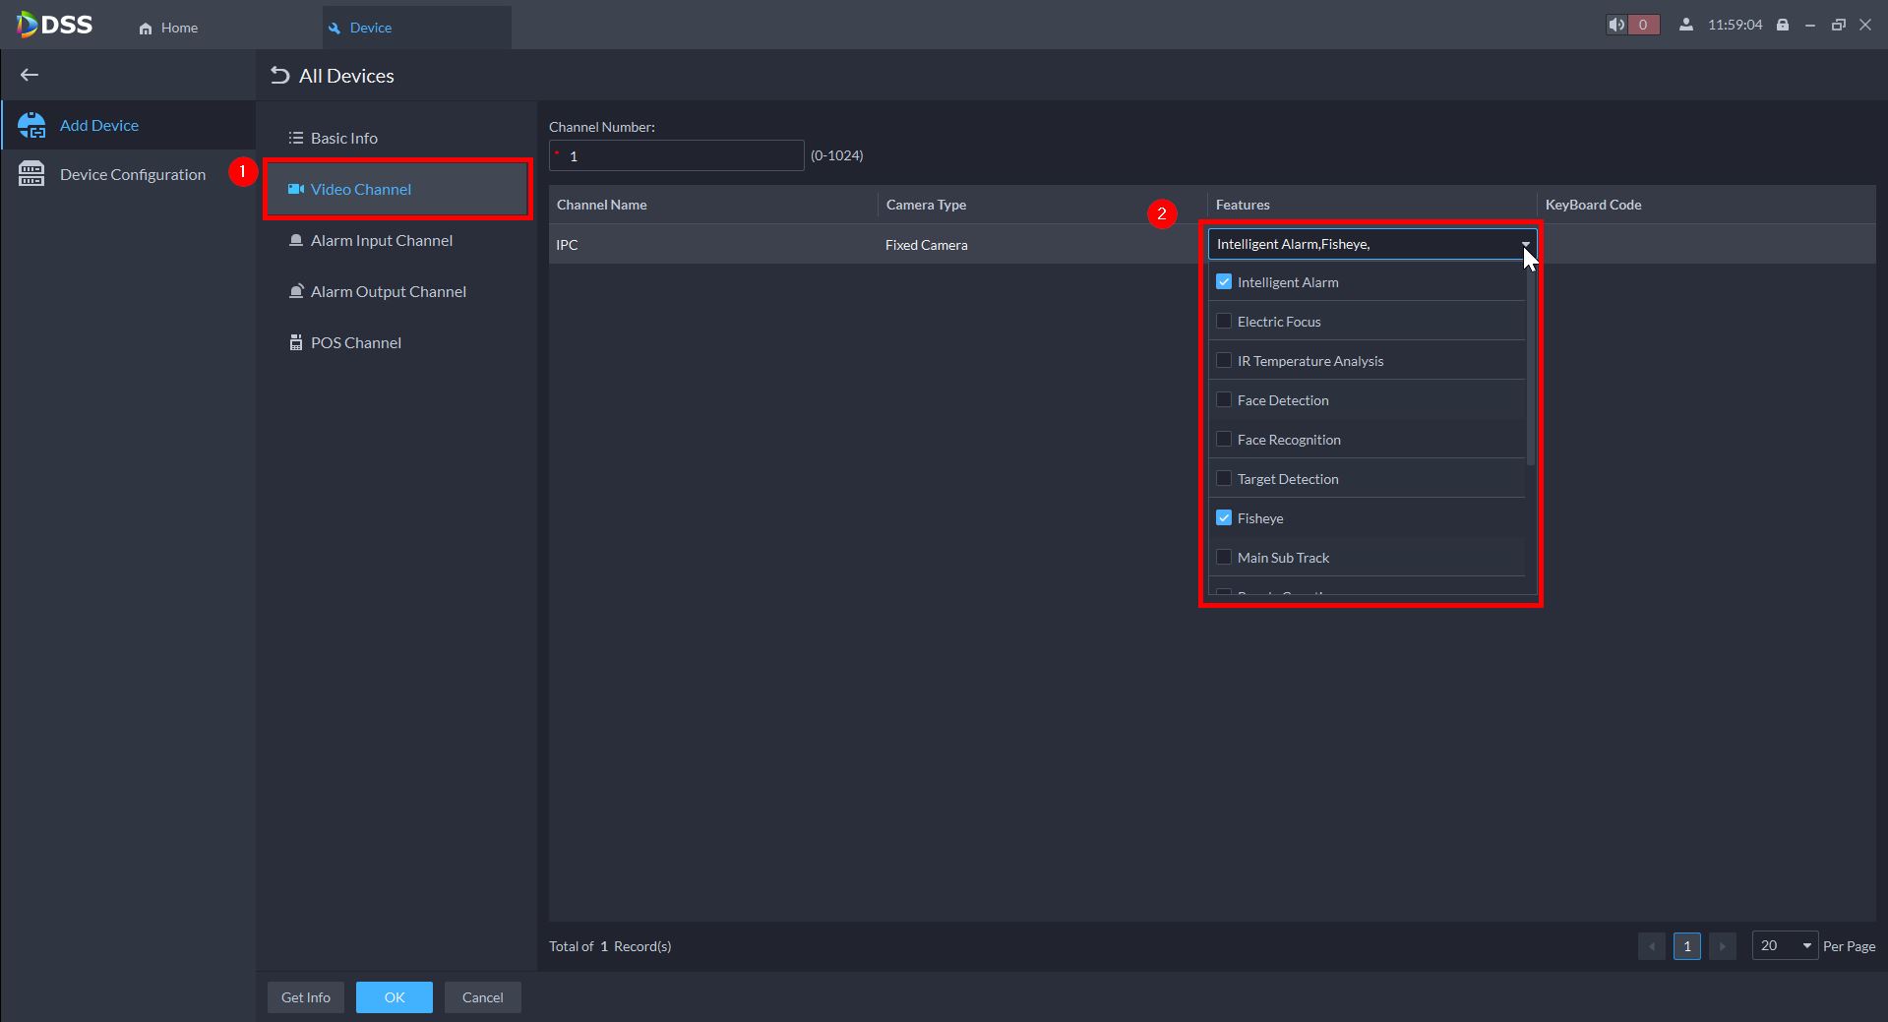
Task: Minimize the DSS window
Action: [x=1810, y=25]
